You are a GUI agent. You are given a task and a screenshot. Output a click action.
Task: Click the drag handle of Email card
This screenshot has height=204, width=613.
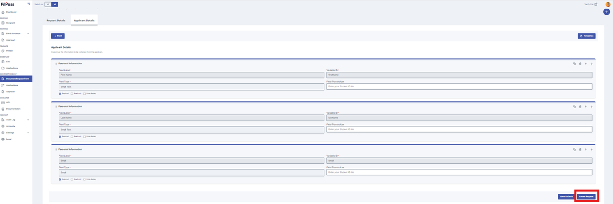[x=56, y=149]
